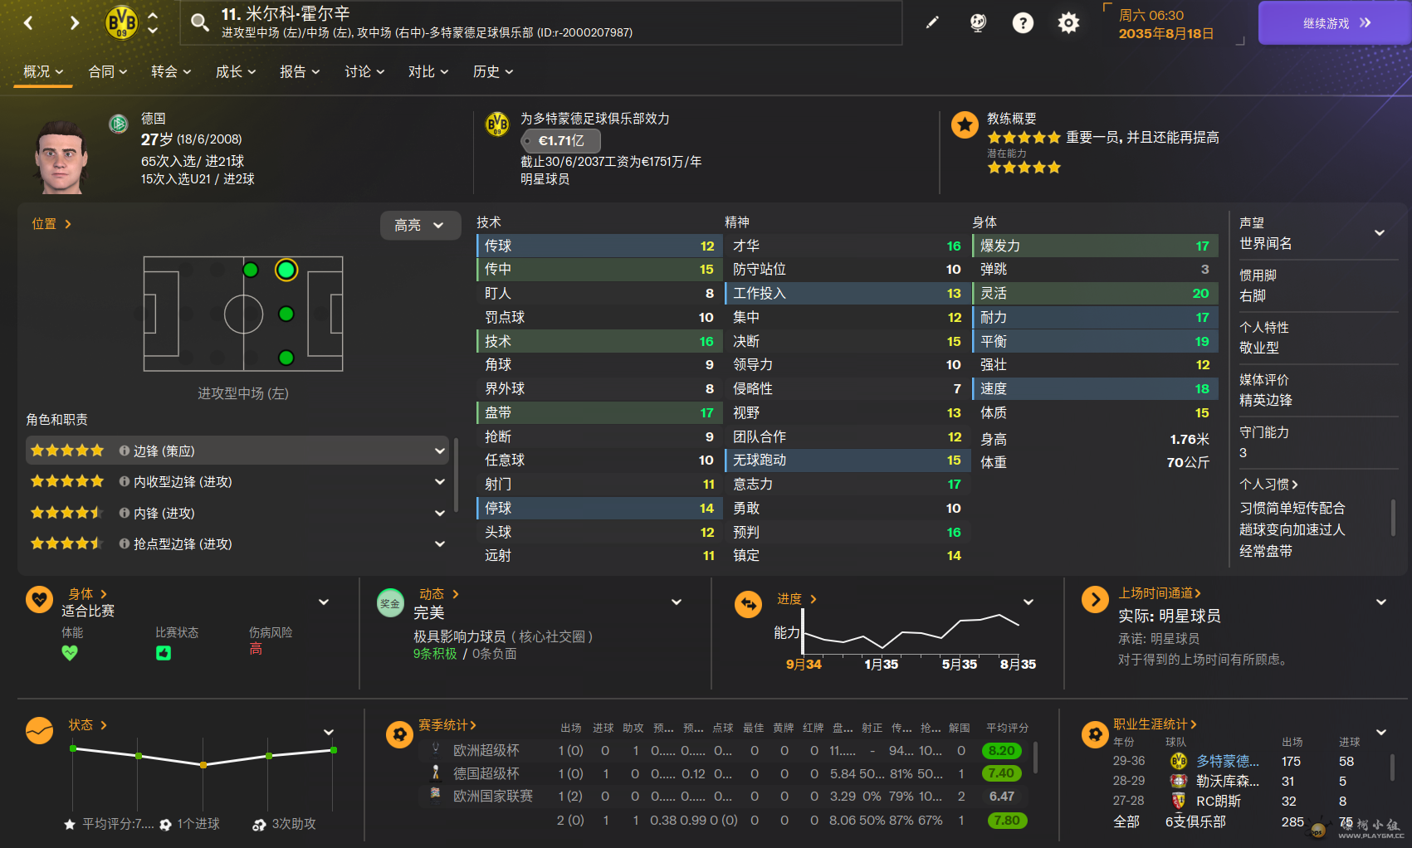Select the right attacking midfield position dot
The image size is (1412, 848).
(x=286, y=358)
